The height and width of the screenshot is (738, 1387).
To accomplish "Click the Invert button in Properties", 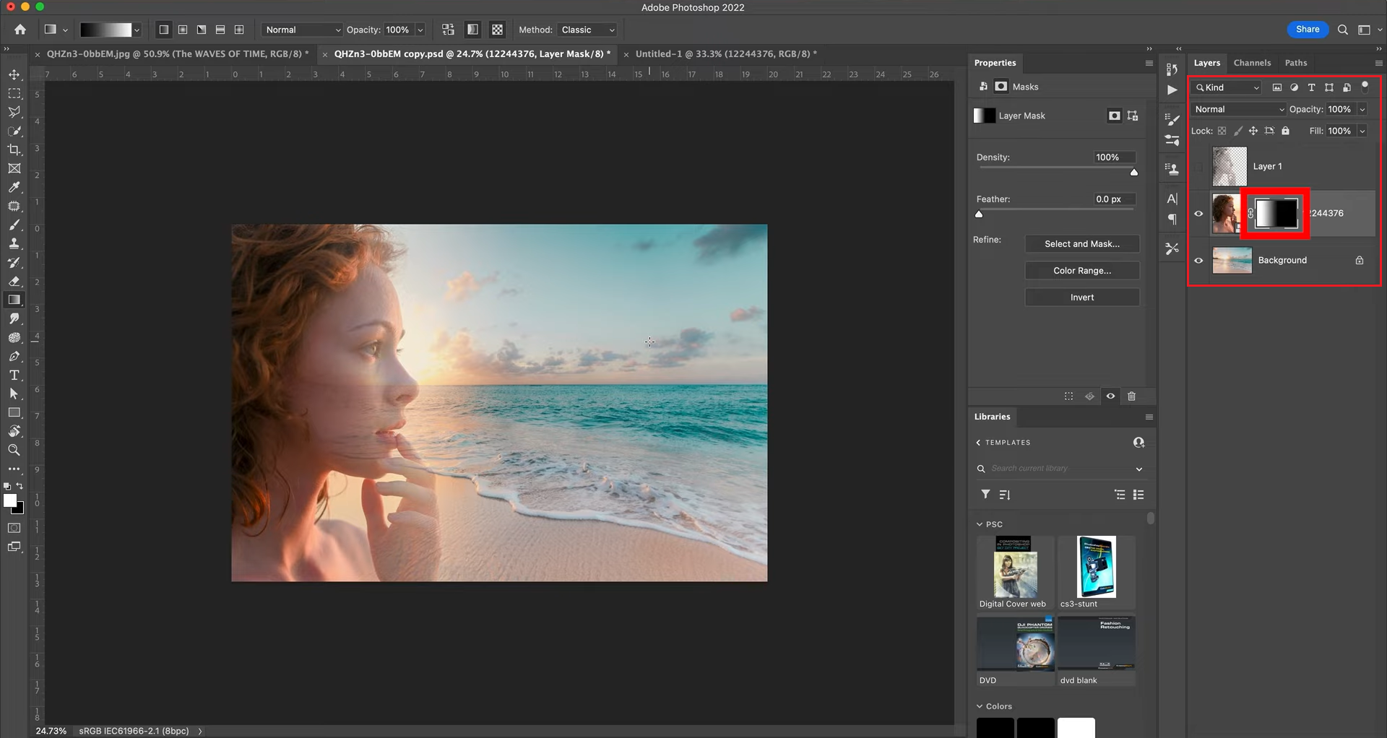I will tap(1081, 297).
